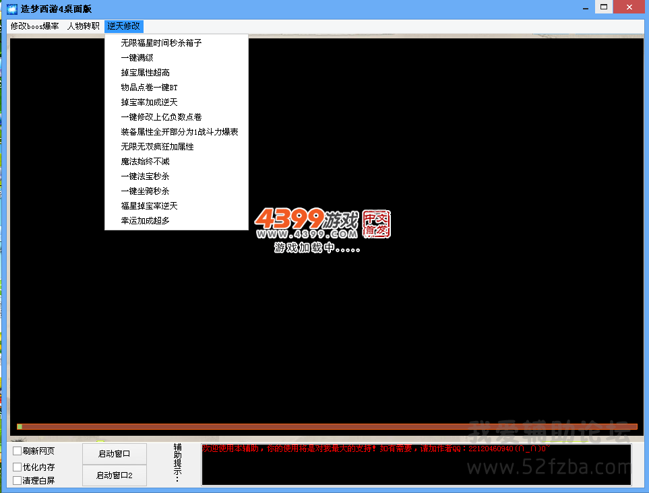This screenshot has height=493, width=649.
Task: Click the 启动窗口 button
Action: tap(115, 454)
